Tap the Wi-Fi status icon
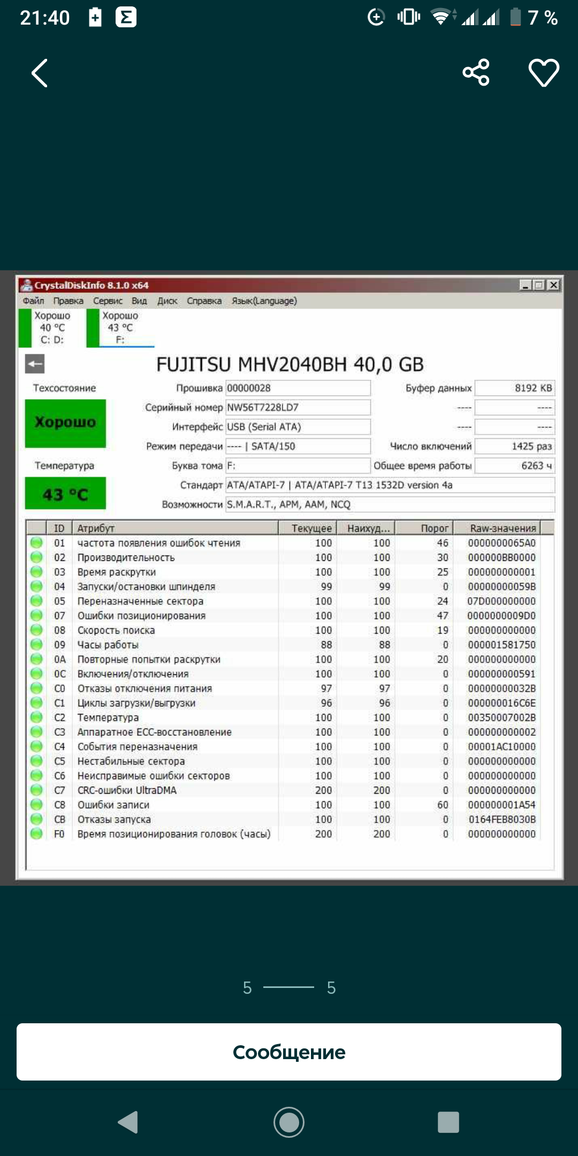The width and height of the screenshot is (578, 1156). (x=441, y=17)
